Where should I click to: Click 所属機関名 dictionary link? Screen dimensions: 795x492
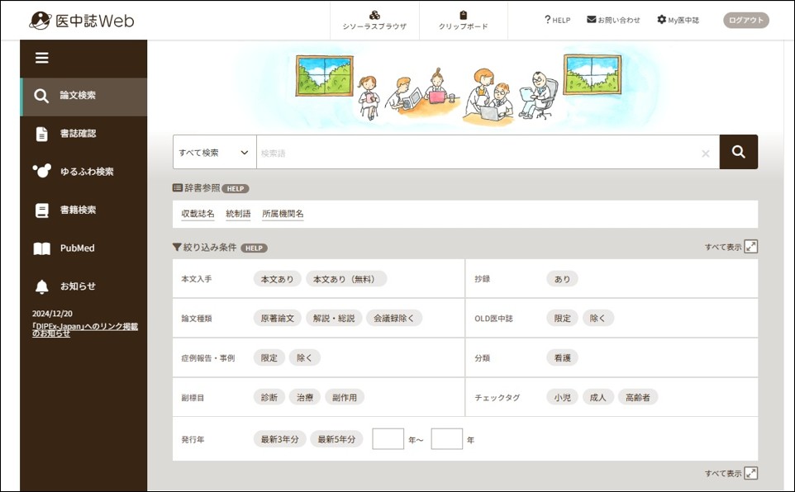click(x=283, y=214)
